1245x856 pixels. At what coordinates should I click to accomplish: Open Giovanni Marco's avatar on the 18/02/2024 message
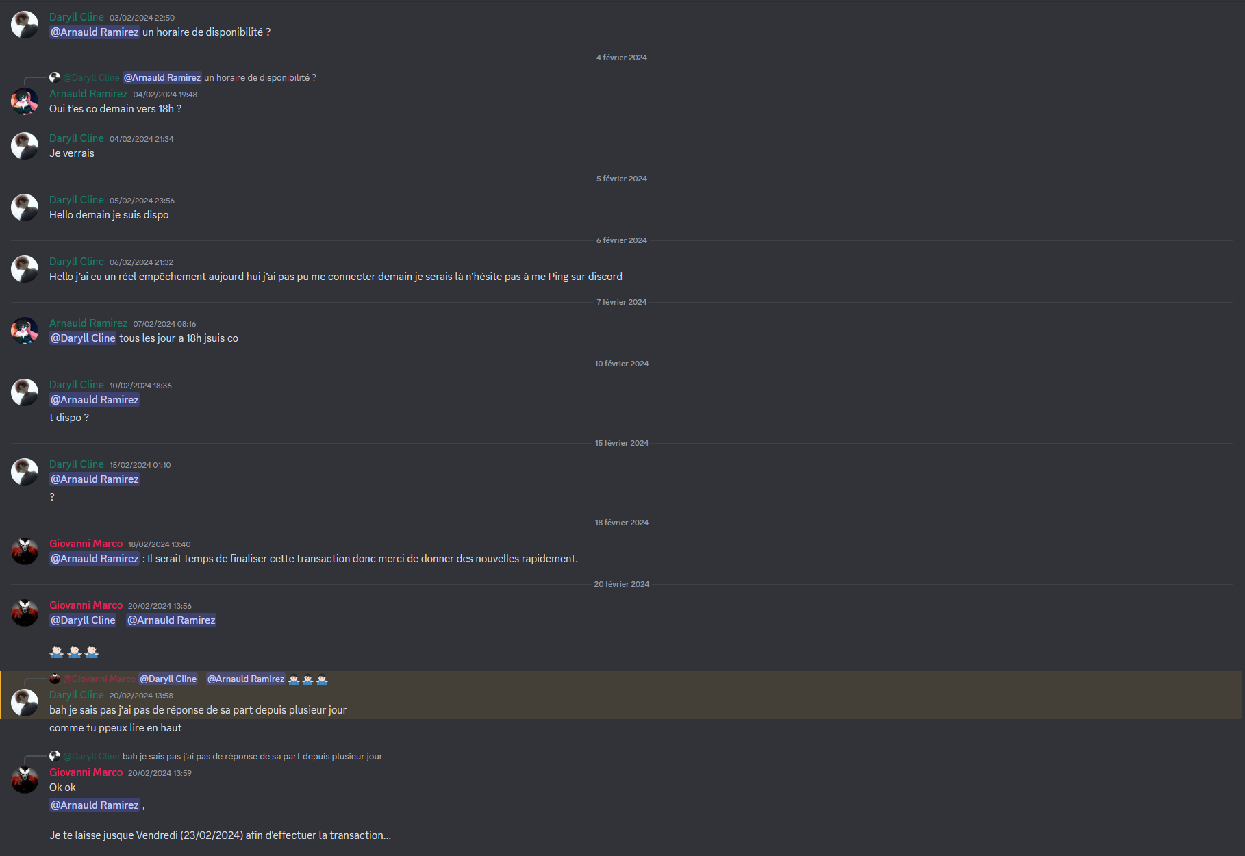(x=25, y=551)
